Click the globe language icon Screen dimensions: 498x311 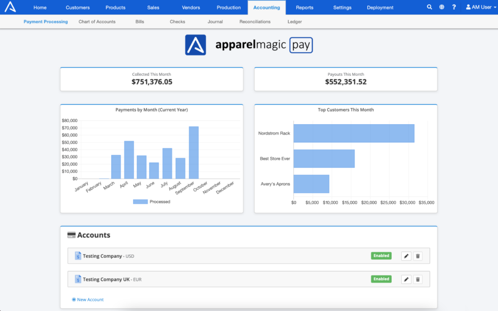click(x=442, y=7)
